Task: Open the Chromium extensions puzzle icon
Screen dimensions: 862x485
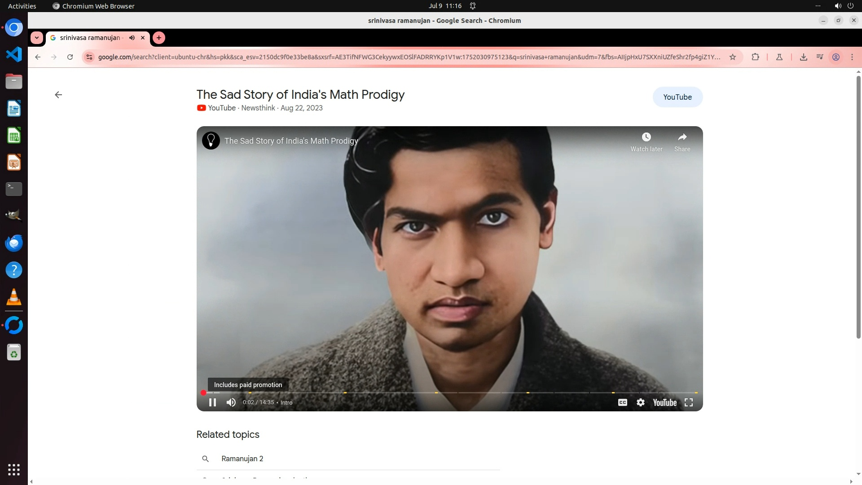Action: pyautogui.click(x=755, y=57)
